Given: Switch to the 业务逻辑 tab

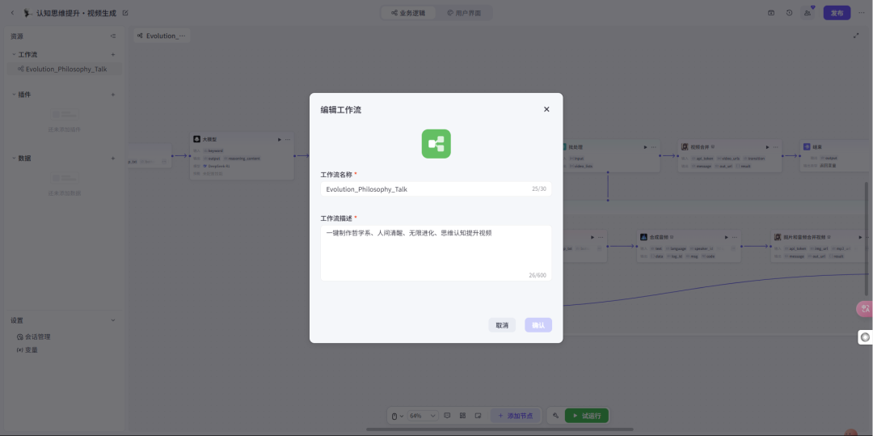Looking at the screenshot, I should (x=409, y=13).
